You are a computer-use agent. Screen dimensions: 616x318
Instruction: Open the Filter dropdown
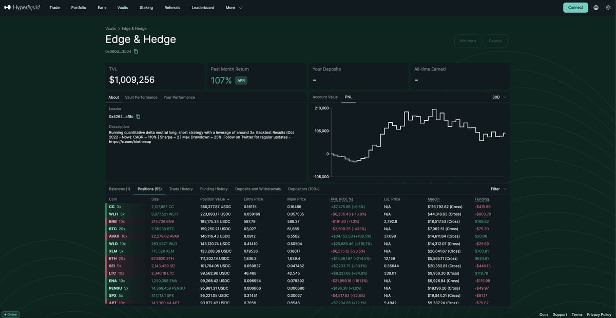pyautogui.click(x=498, y=189)
